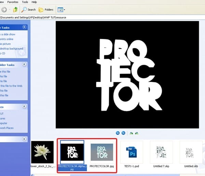205x176 pixels.
Task: Collapse the File and Folder Tasks panel
Action: (24, 64)
